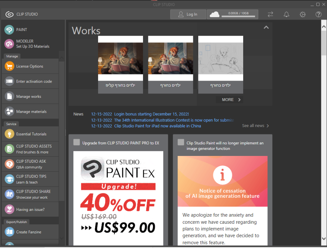Click the 0.00GB / 10GB storage text
Viewport: 327px width, 248px height.
tap(238, 13)
